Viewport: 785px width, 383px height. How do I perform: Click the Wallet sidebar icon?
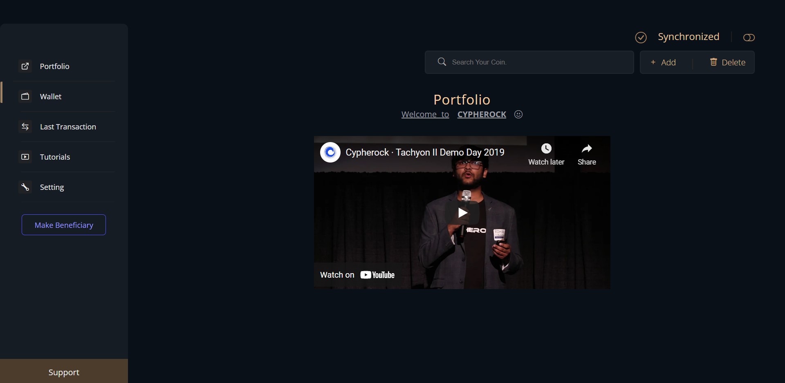coord(25,96)
